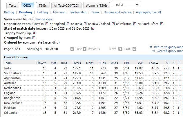183x117 pixels.
Task: Switch to the Tests tab
Action: click(12, 6)
